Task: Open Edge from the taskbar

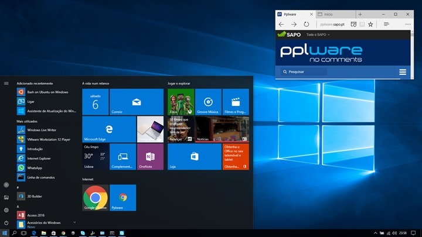Action: tap(33, 233)
